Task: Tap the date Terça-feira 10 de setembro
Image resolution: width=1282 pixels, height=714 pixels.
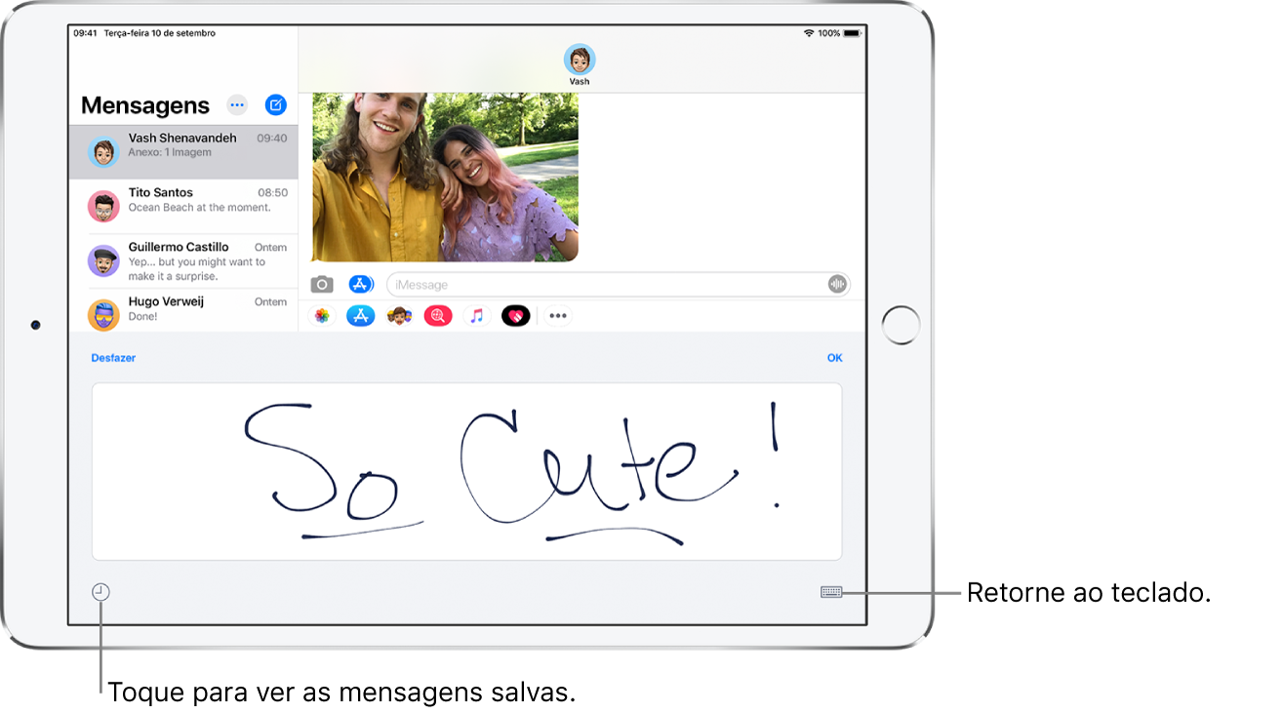Action: tap(159, 33)
